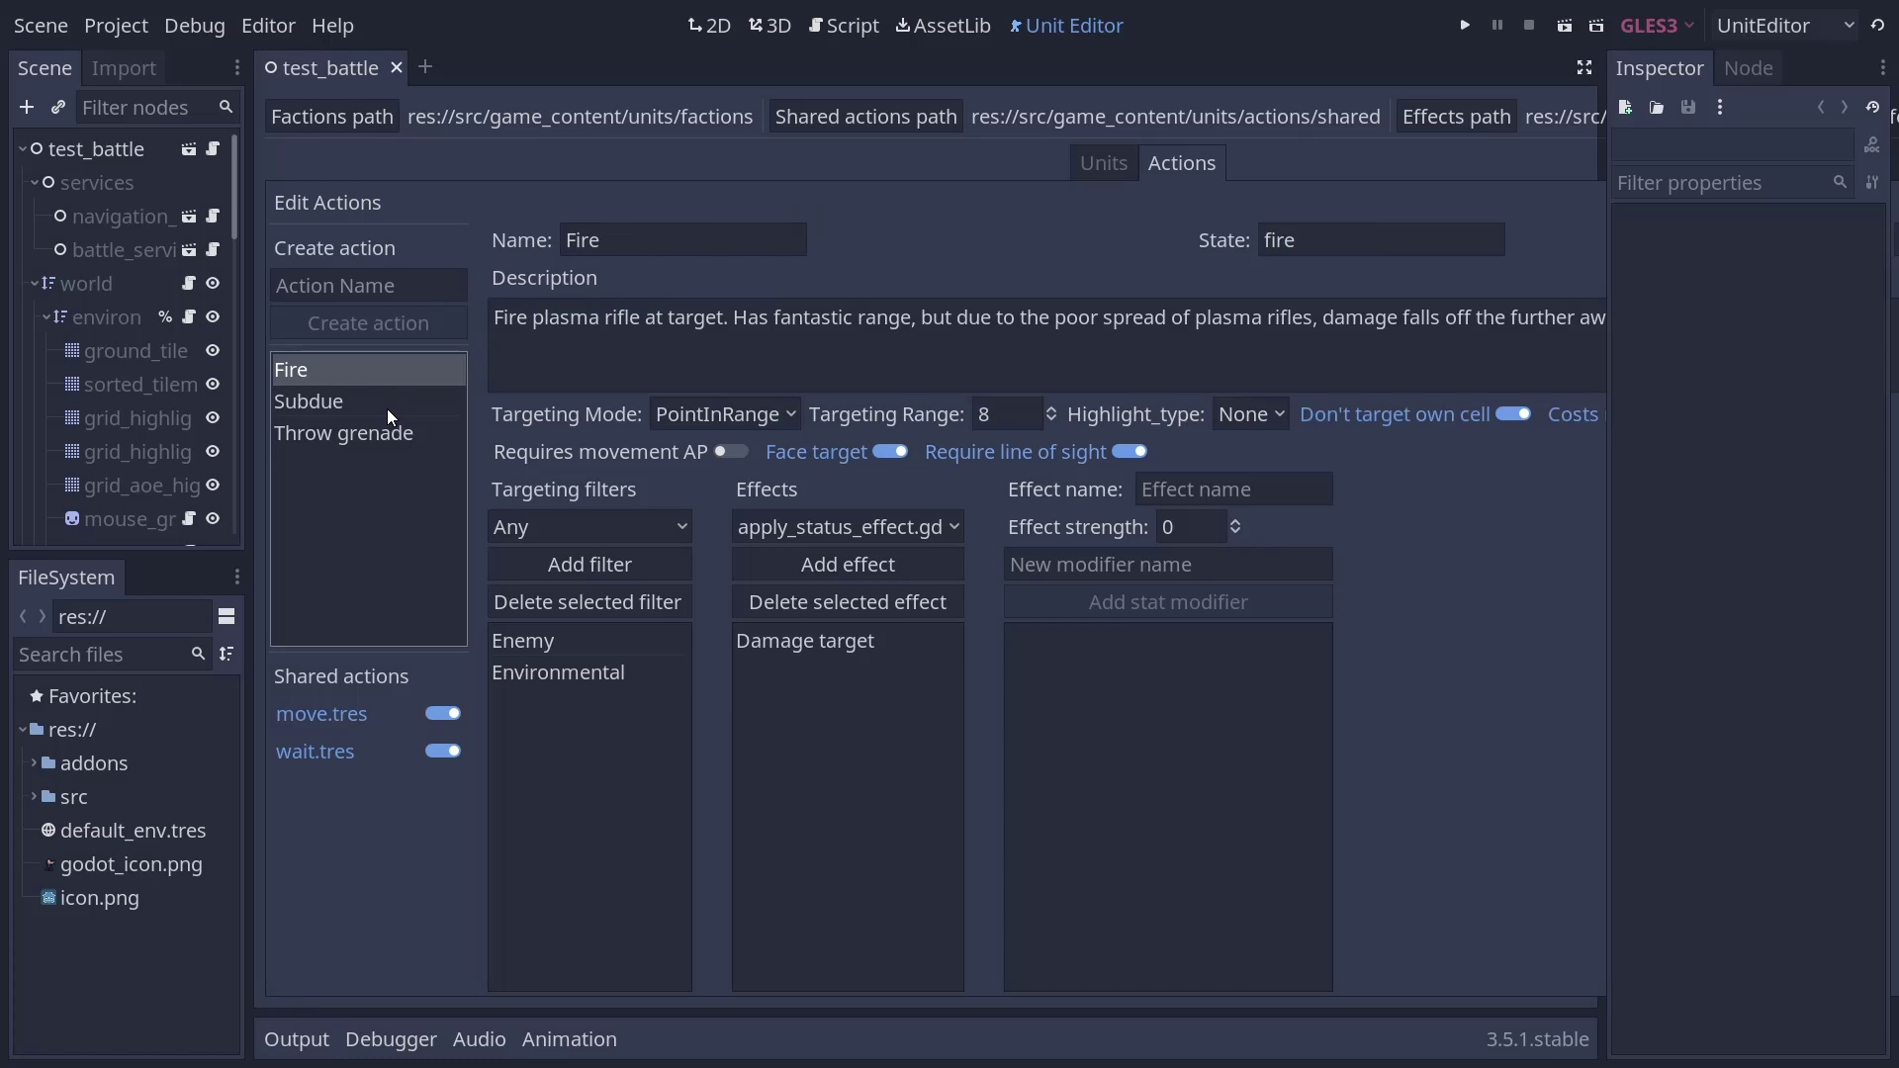Viewport: 1899px width, 1068px height.
Task: Open script attached to test_battle node
Action: pos(213,149)
